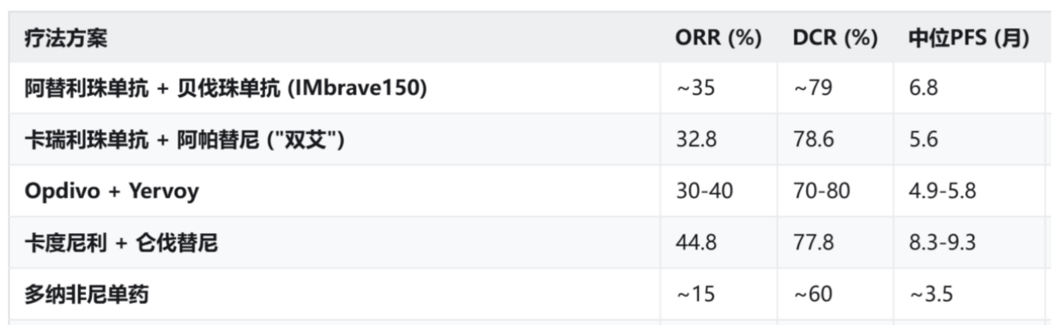Click the PFS value 6.8
Image resolution: width=1060 pixels, height=328 pixels.
tap(923, 88)
